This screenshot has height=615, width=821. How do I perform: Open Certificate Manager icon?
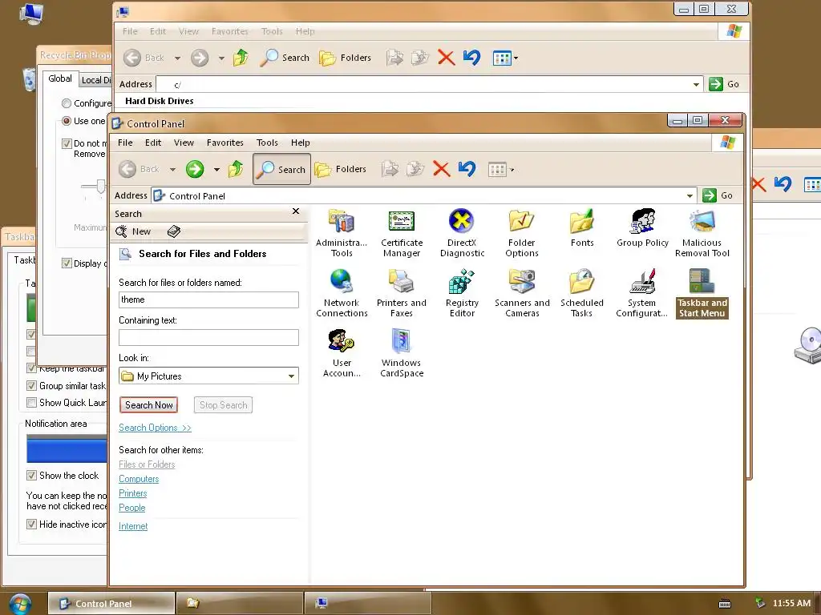pos(402,233)
